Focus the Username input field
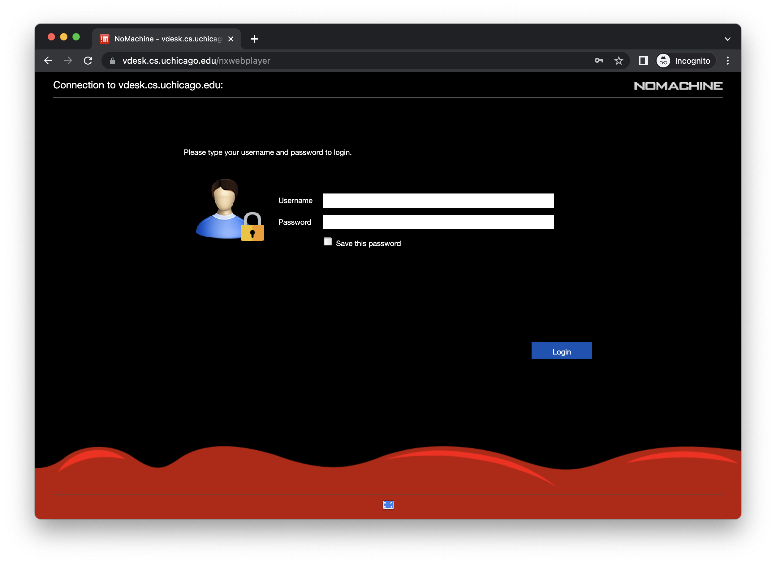The height and width of the screenshot is (565, 776). click(438, 200)
